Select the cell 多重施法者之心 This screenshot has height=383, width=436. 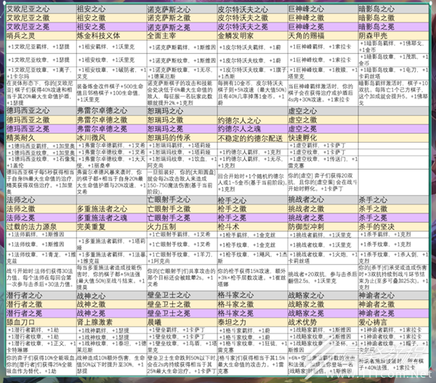tap(111, 209)
